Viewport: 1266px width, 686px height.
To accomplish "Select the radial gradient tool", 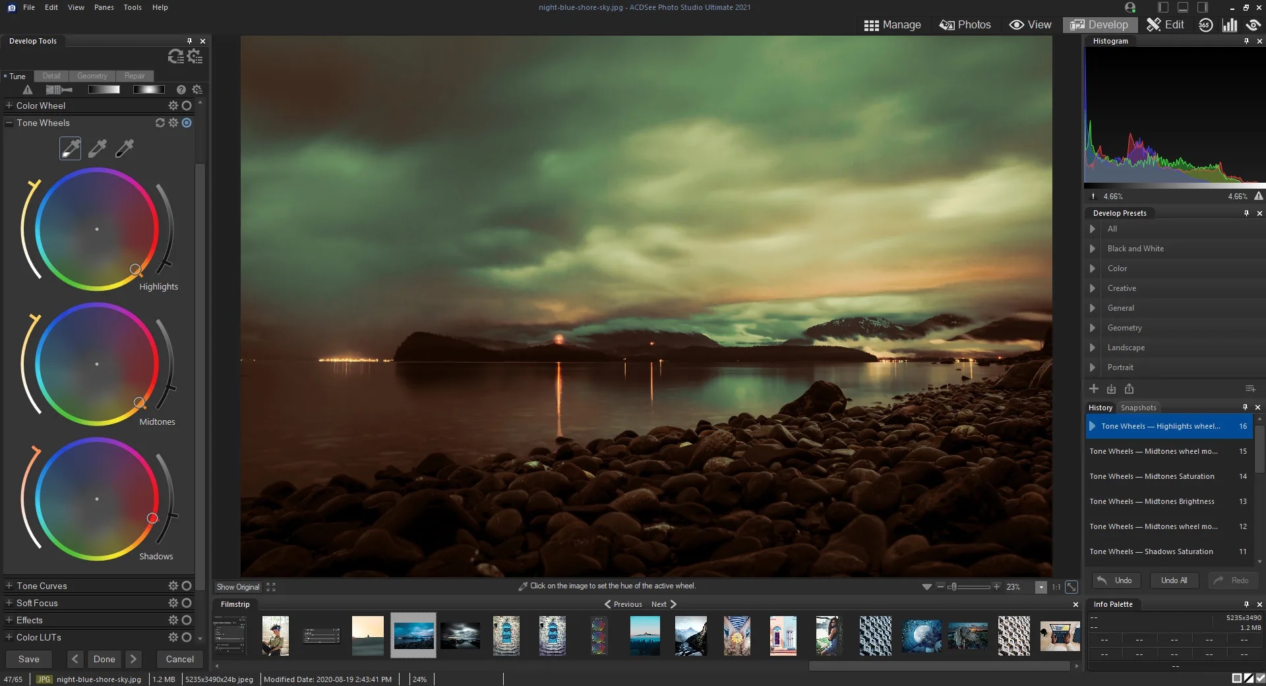I will tap(149, 90).
